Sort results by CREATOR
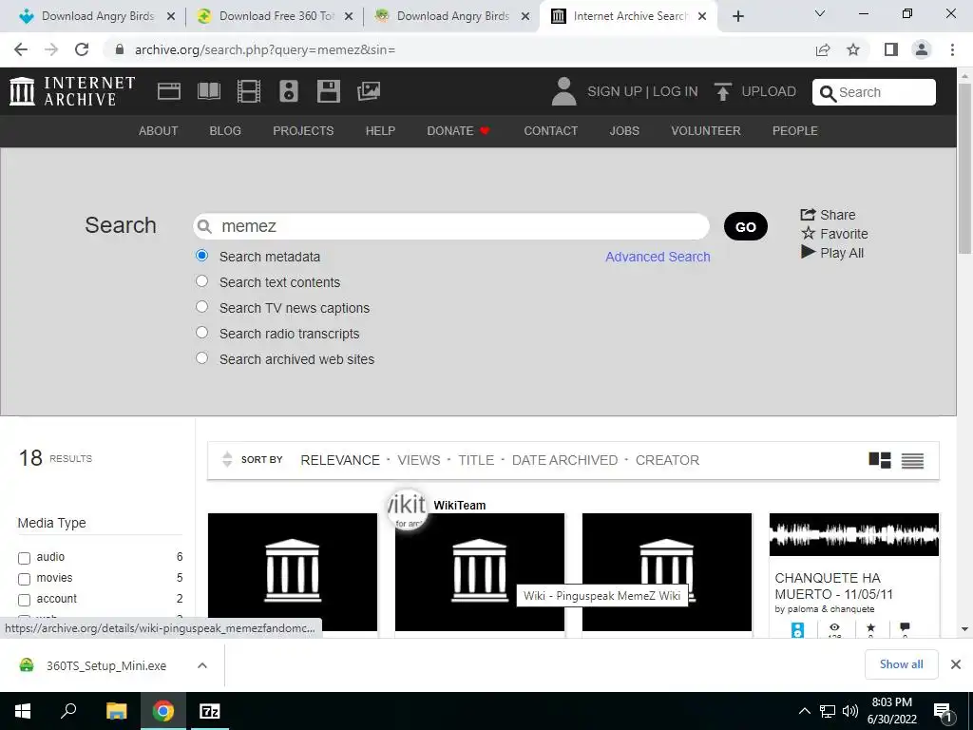The height and width of the screenshot is (730, 973). click(x=667, y=460)
